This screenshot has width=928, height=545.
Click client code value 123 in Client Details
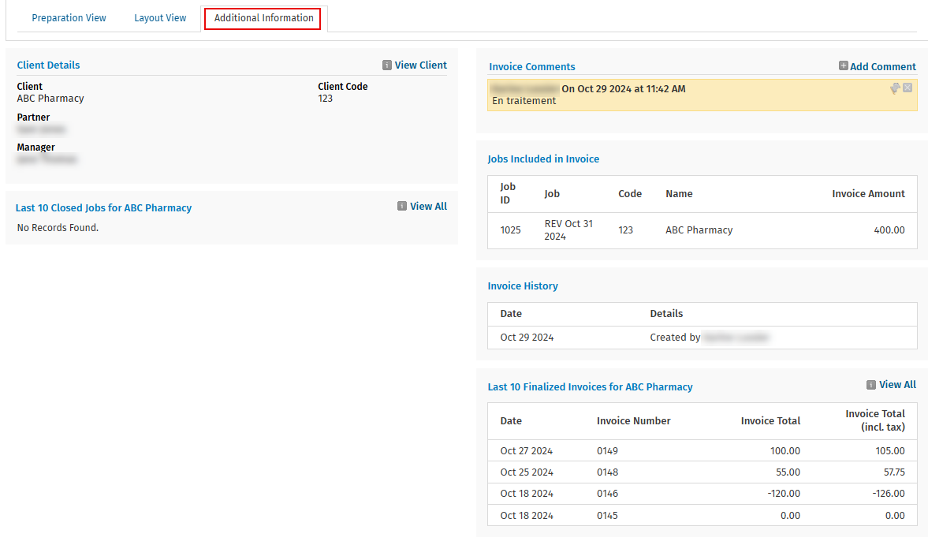click(326, 99)
